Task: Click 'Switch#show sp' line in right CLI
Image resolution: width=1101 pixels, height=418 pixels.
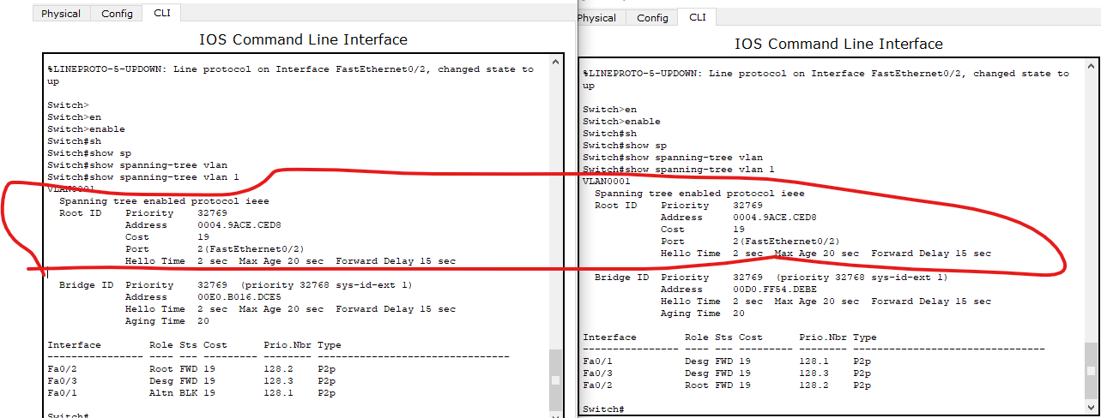Action: tap(625, 146)
